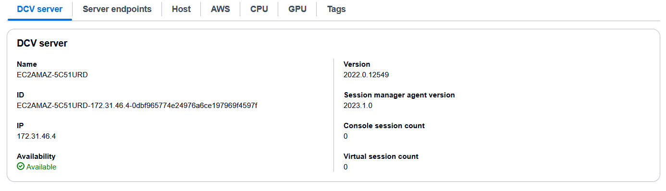666x191 pixels.
Task: Click the server name EC2AMAZ-5C51URD value
Action: (x=52, y=75)
